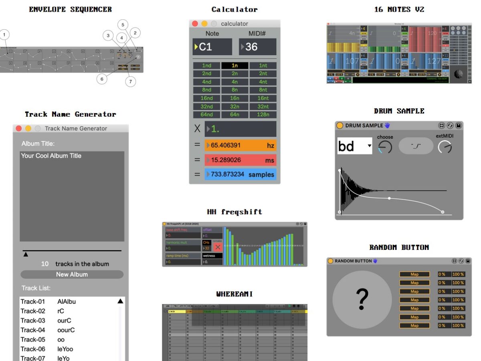Click the floppy save icon in DRUM SAMPLE header

459,126
